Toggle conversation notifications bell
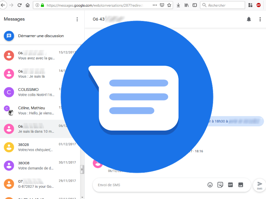266x199 pixels. 249,19
